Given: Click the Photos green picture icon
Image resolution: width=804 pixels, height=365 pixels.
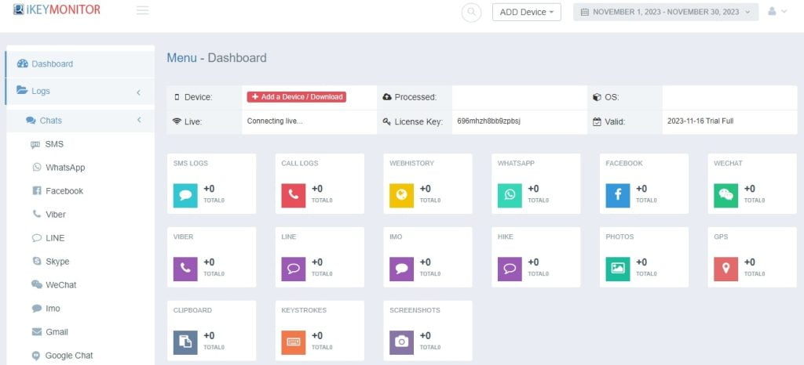Looking at the screenshot, I should pyautogui.click(x=618, y=269).
